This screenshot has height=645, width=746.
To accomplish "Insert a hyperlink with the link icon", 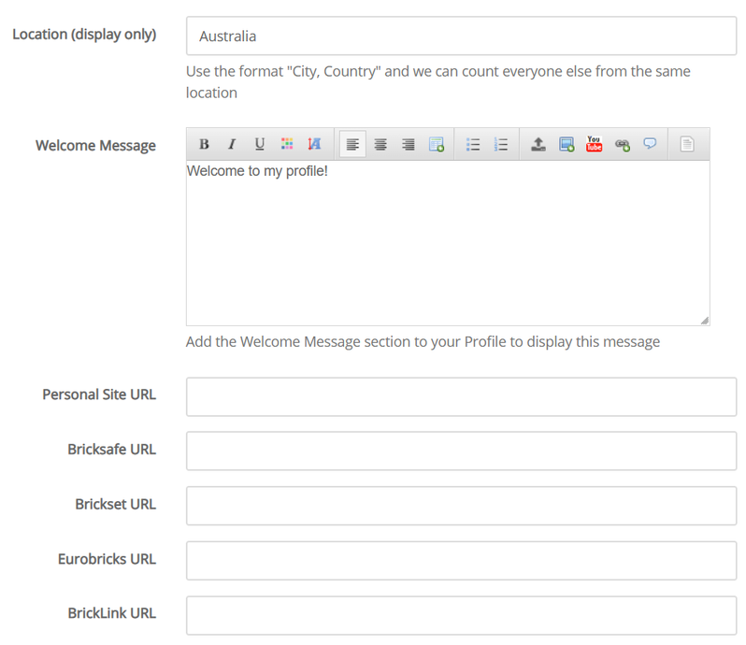I will pos(622,145).
